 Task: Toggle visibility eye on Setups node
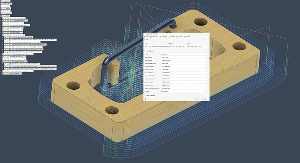click(2, 16)
